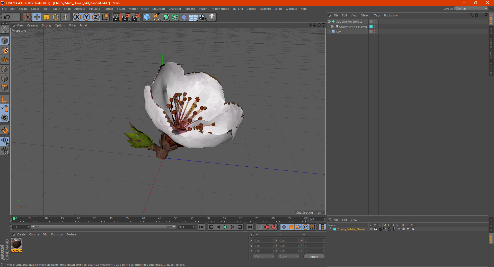The height and width of the screenshot is (267, 494).
Task: Click the Cherry_White_Flower layer color swatch
Action: [x=335, y=229]
